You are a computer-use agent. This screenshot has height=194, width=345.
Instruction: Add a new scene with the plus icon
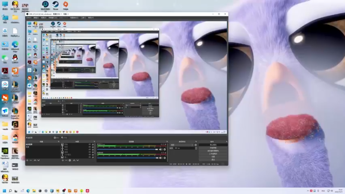[27, 160]
